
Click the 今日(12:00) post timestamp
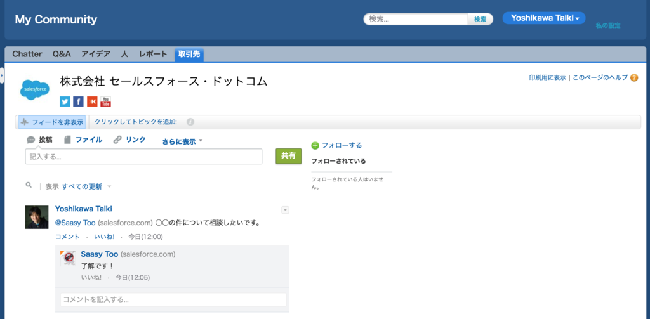tap(145, 237)
